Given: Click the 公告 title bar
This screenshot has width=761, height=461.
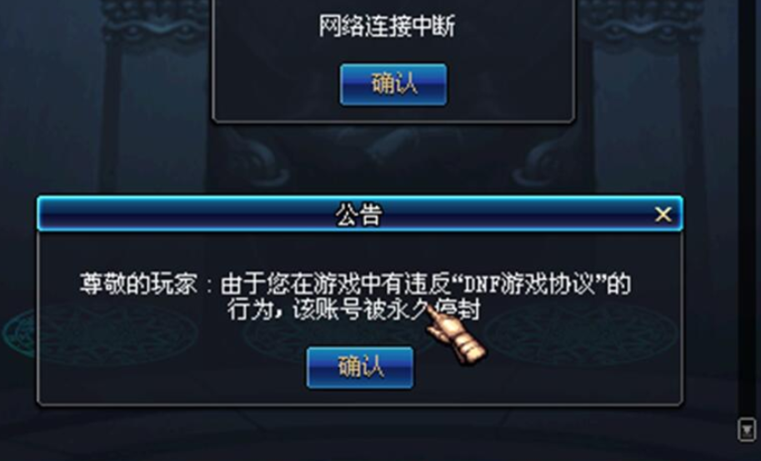Looking at the screenshot, I should point(360,213).
